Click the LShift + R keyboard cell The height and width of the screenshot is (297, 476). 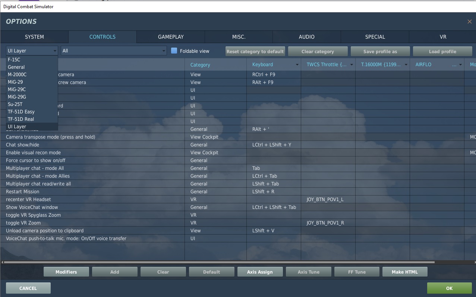tap(274, 191)
